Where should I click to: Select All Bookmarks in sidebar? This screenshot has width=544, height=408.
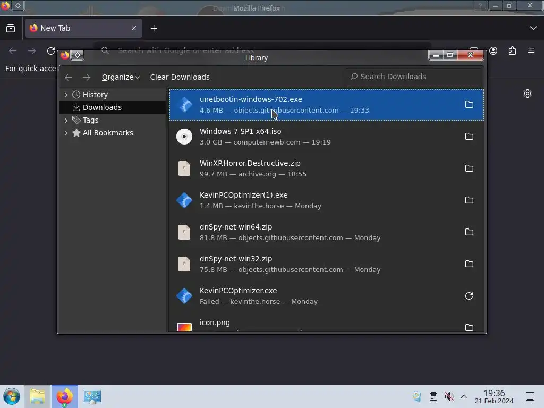coord(113,133)
